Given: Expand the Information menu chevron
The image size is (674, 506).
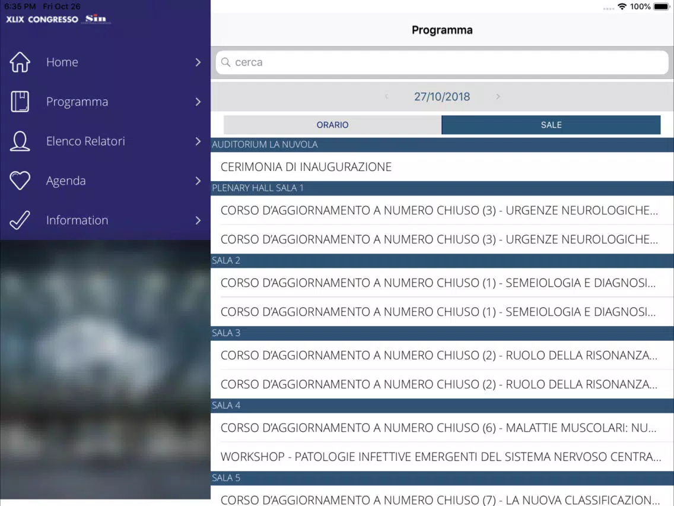Looking at the screenshot, I should (x=198, y=220).
